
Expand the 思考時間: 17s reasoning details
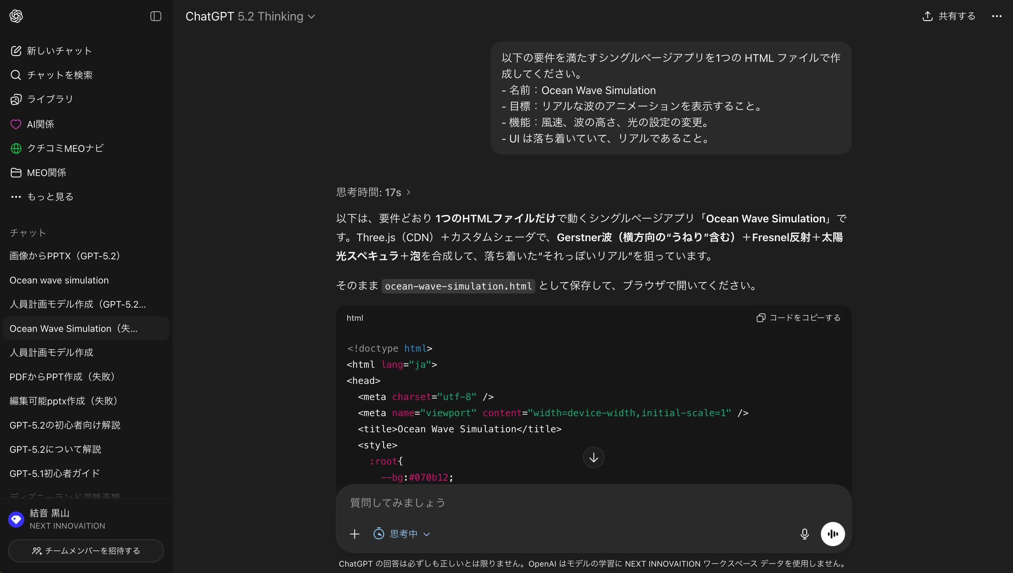click(x=372, y=192)
